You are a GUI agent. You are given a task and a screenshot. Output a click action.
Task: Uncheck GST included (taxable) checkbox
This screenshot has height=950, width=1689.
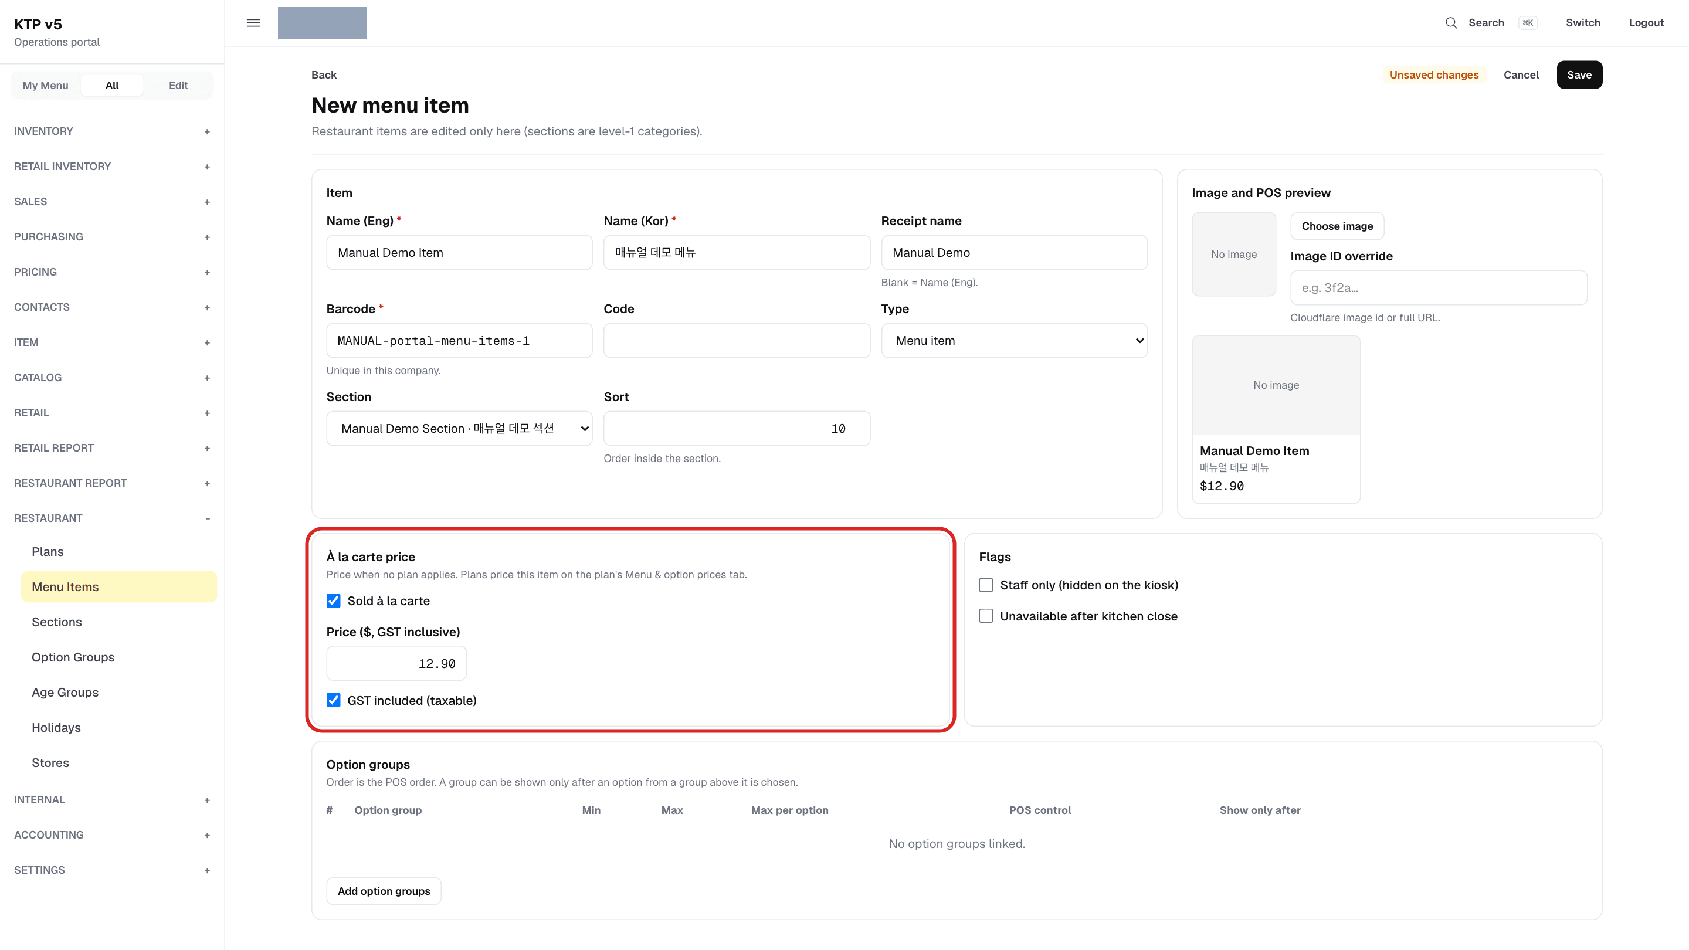(x=334, y=700)
